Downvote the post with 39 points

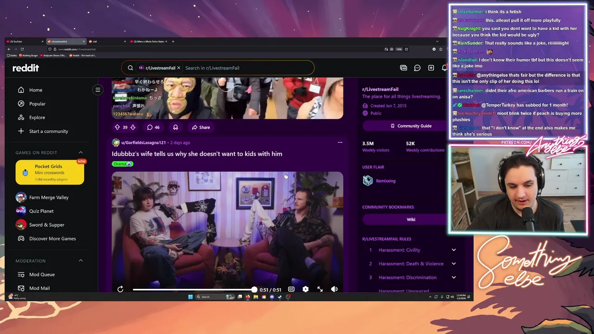(133, 127)
